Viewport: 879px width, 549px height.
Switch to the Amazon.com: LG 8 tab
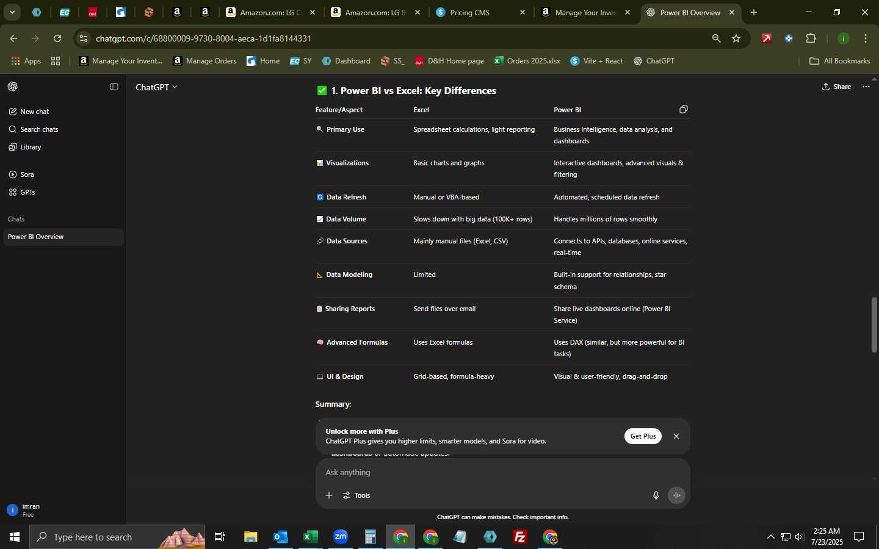[376, 12]
